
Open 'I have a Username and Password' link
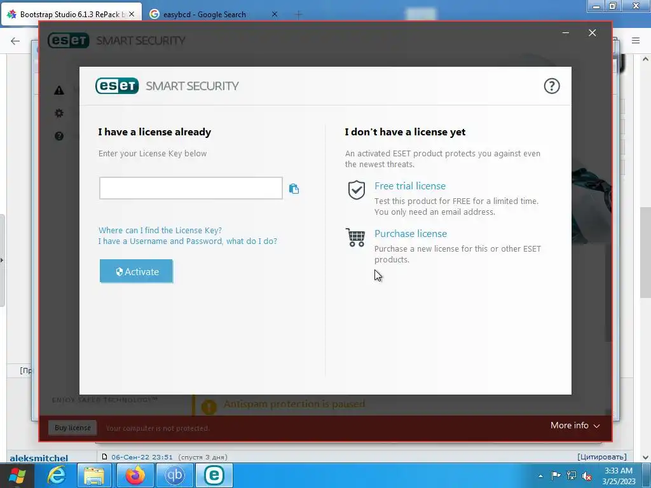coord(188,241)
